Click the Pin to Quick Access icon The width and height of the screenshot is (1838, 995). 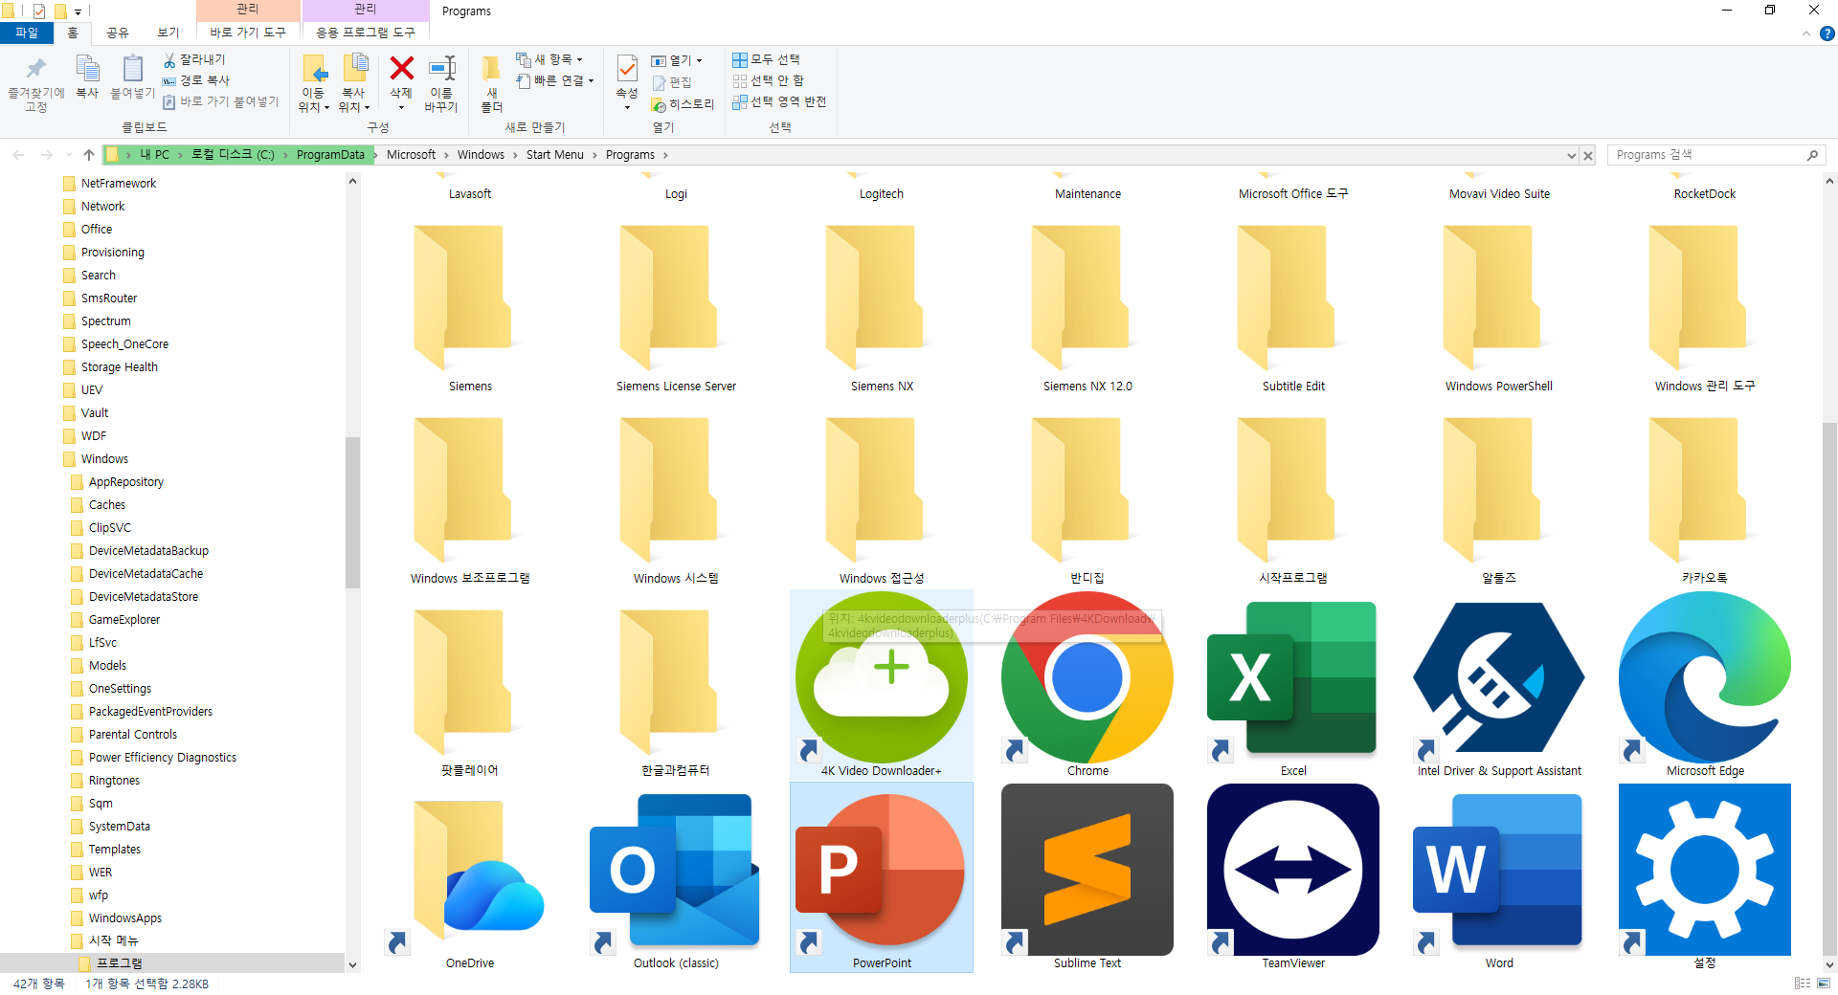[36, 69]
